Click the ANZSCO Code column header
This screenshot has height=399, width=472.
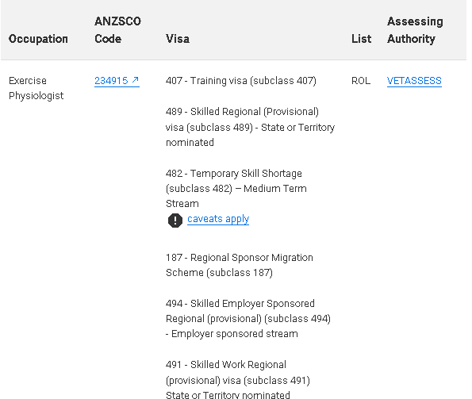(x=117, y=30)
